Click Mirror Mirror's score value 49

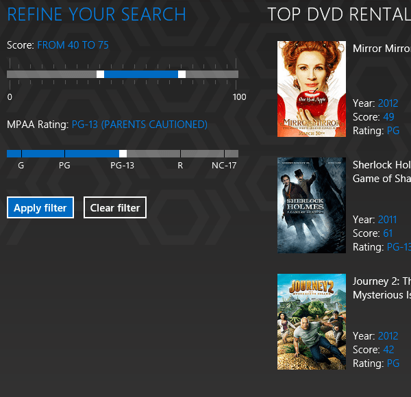click(388, 117)
